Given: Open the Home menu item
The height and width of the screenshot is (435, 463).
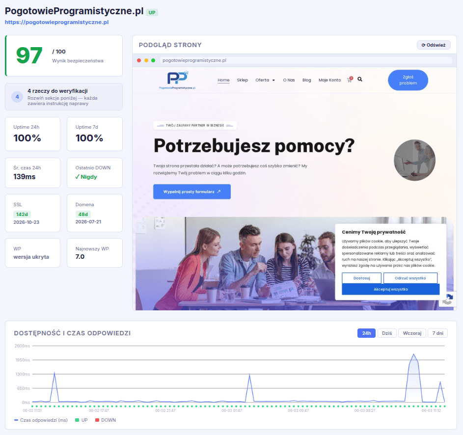Looking at the screenshot, I should point(223,80).
